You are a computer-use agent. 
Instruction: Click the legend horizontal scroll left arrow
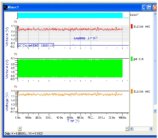pos(131,129)
